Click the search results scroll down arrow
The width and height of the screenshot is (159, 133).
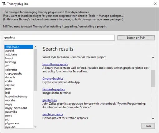153,119
